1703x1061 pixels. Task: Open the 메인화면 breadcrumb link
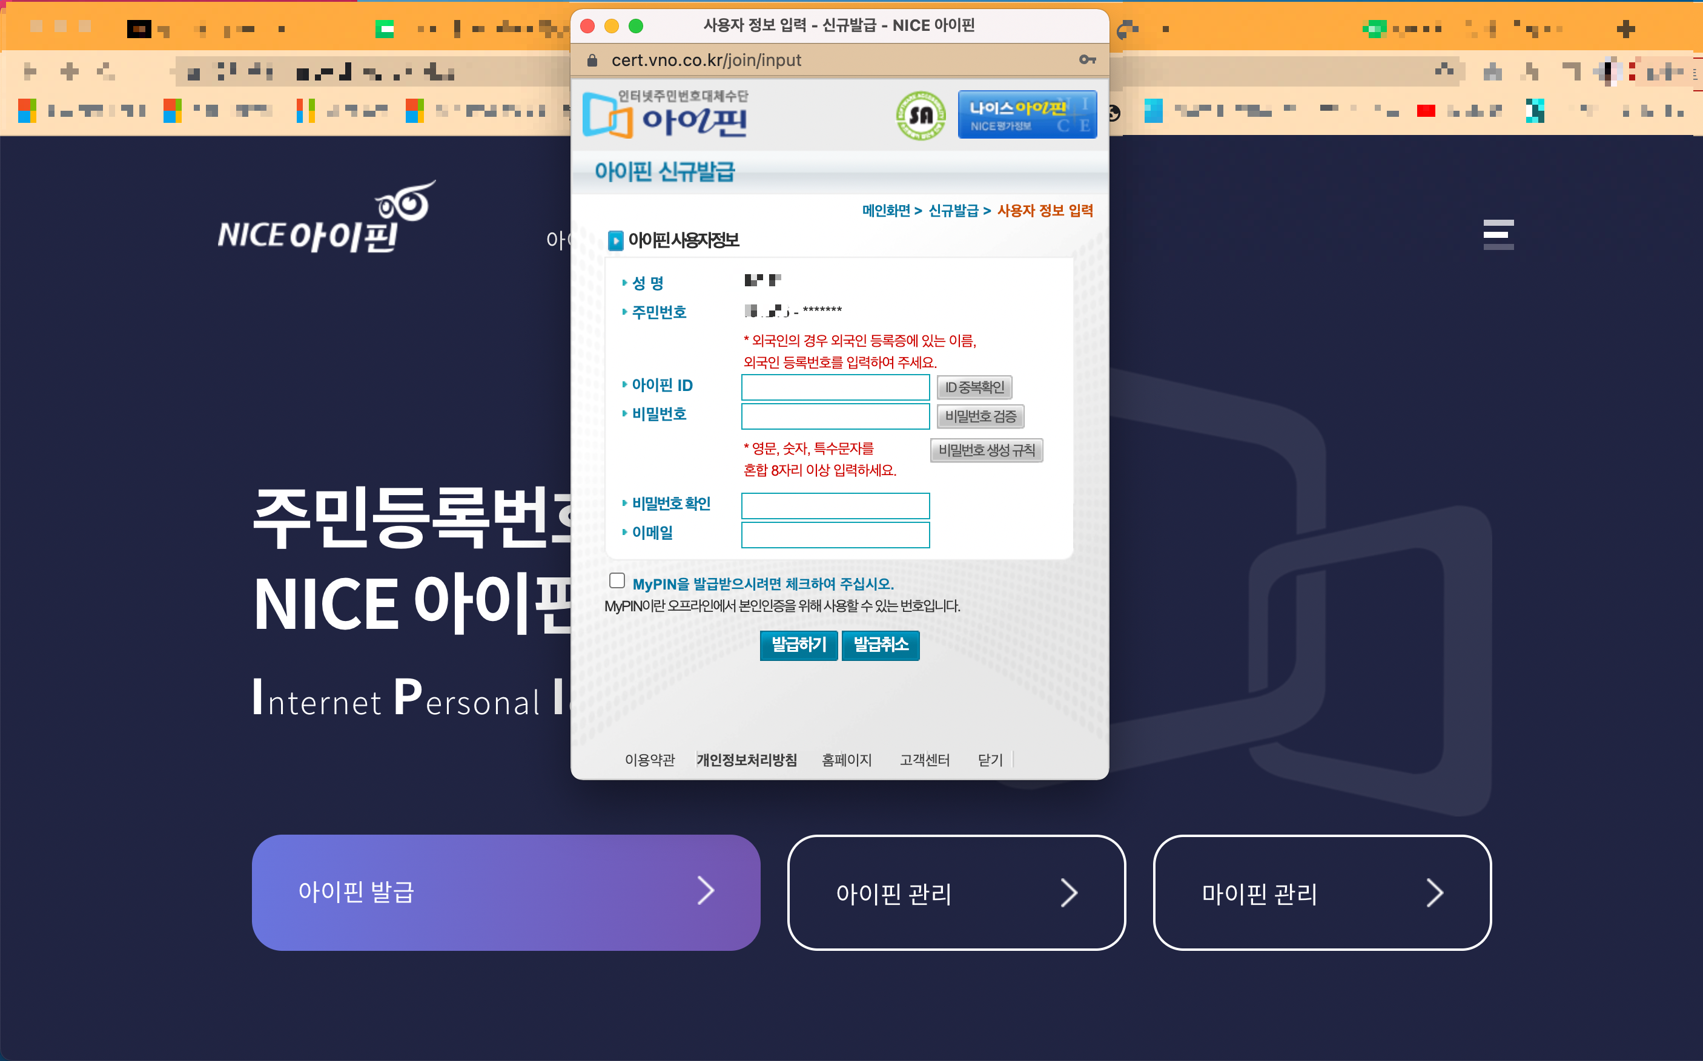886,211
